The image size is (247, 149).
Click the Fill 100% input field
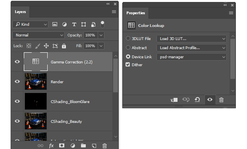coord(91,46)
